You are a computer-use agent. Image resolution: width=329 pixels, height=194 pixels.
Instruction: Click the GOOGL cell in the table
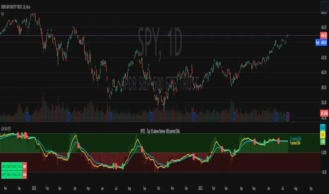coord(14,175)
